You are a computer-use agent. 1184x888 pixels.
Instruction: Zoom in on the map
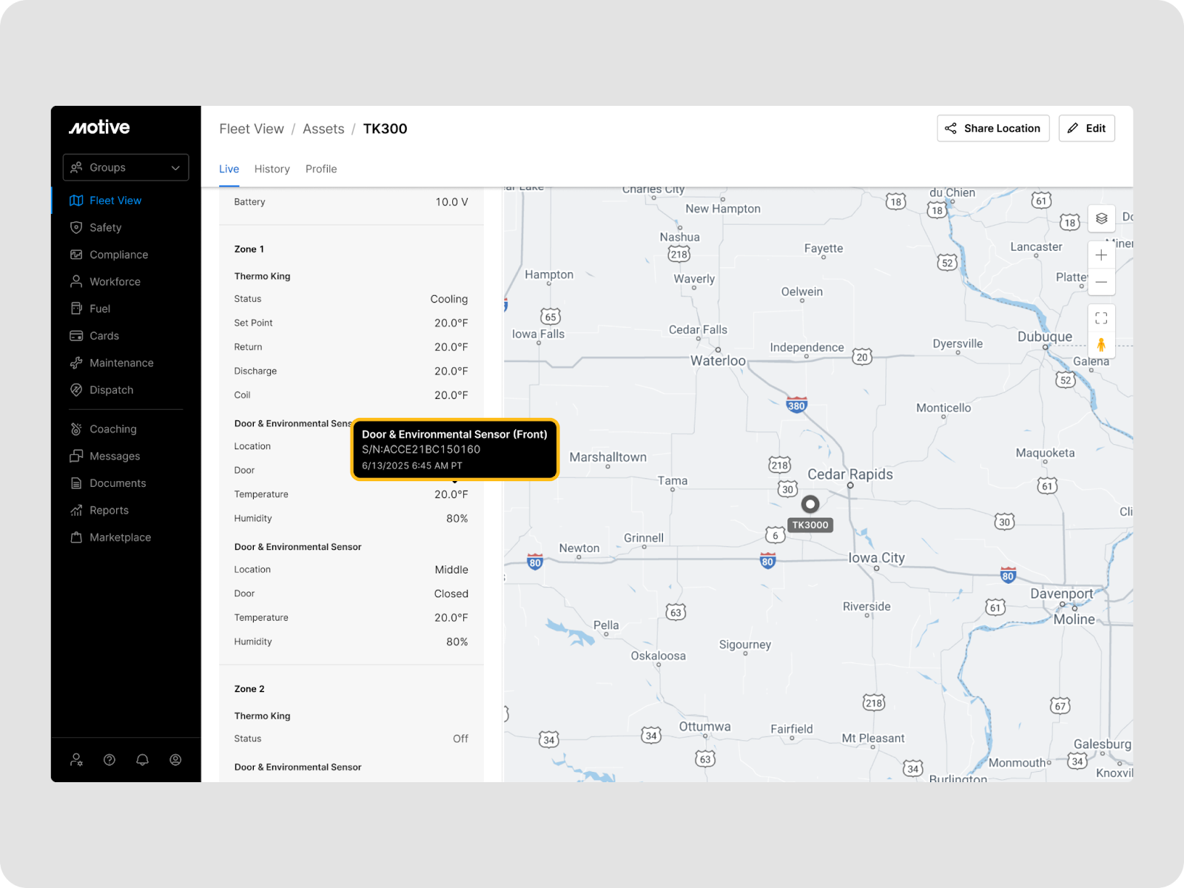(x=1101, y=255)
